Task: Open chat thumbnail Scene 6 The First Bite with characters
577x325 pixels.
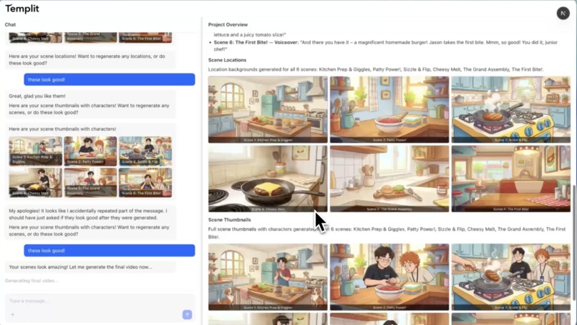Action: pos(145,183)
